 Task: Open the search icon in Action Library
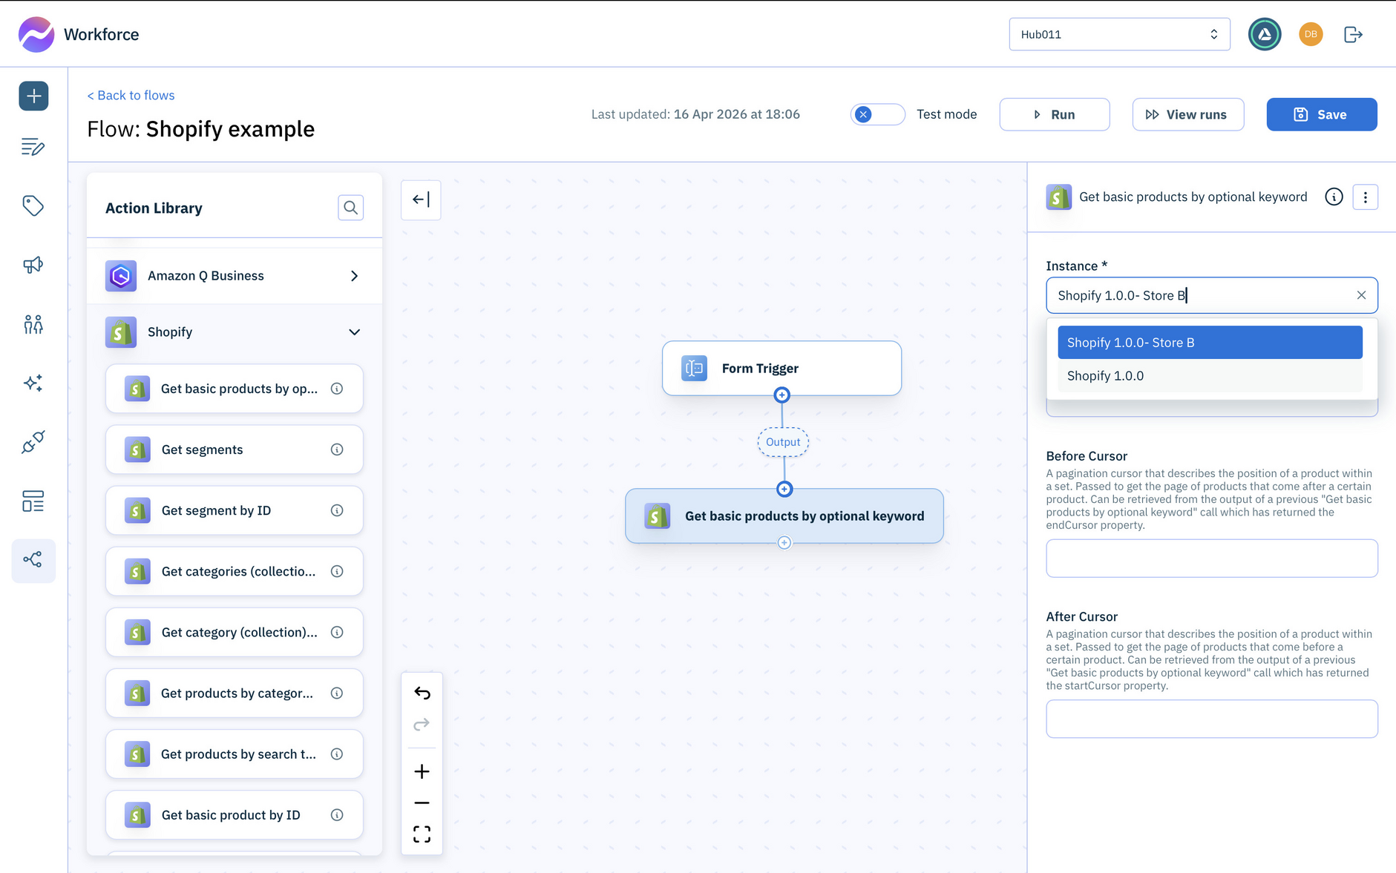point(350,208)
